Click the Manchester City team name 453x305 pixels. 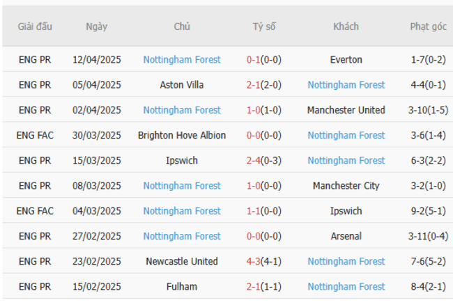(346, 186)
